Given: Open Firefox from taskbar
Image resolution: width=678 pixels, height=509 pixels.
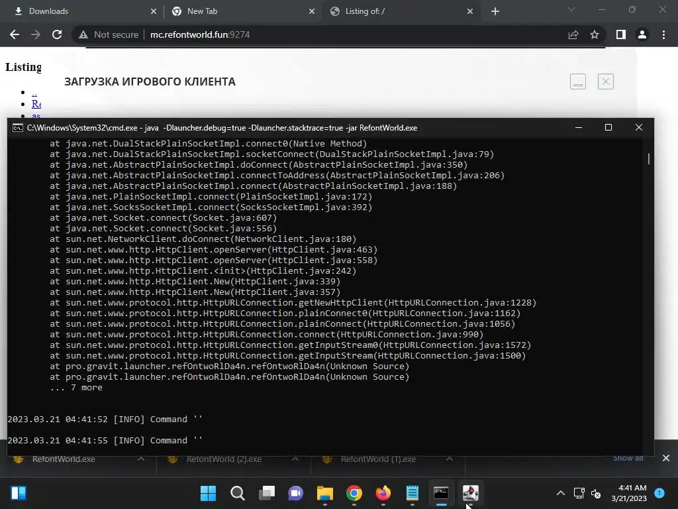Looking at the screenshot, I should (383, 493).
